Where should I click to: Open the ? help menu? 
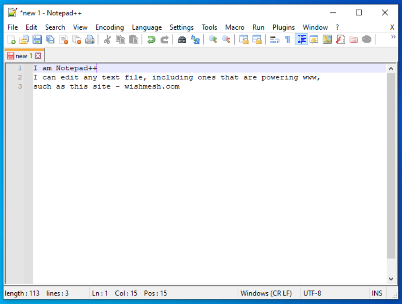(337, 27)
